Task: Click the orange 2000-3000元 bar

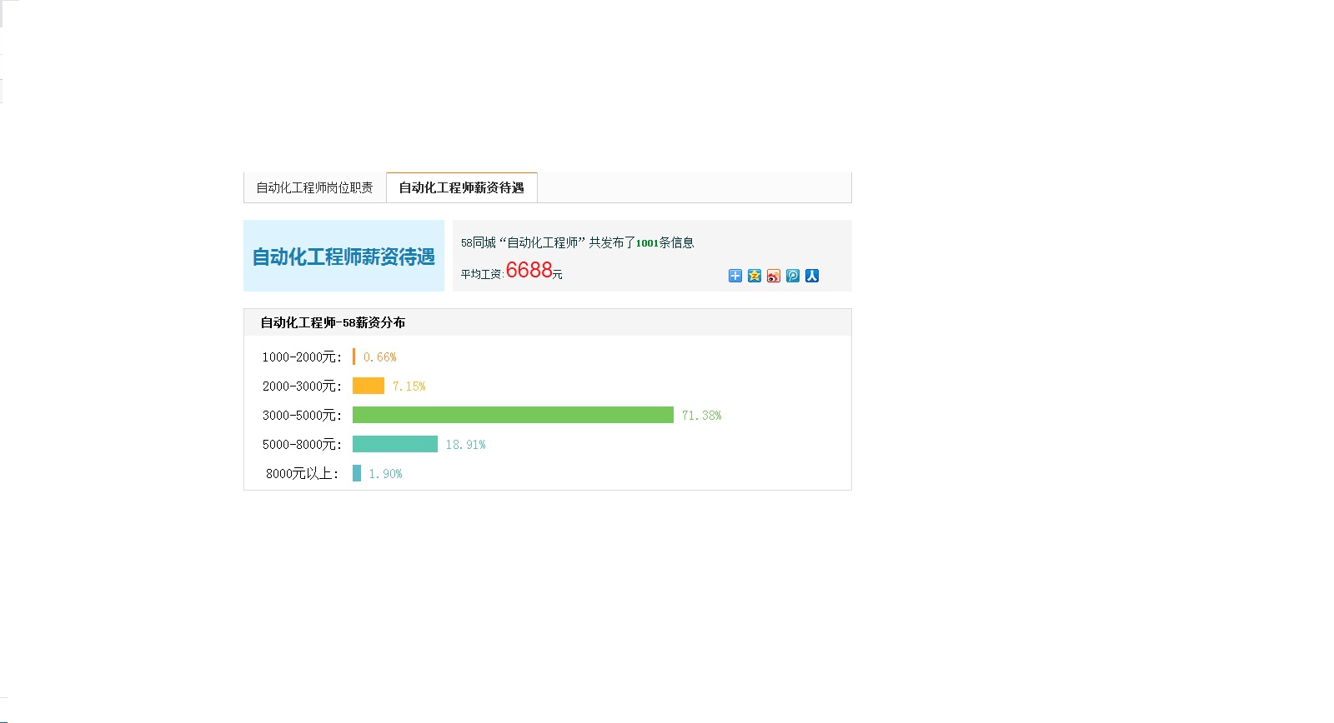Action: [x=368, y=386]
